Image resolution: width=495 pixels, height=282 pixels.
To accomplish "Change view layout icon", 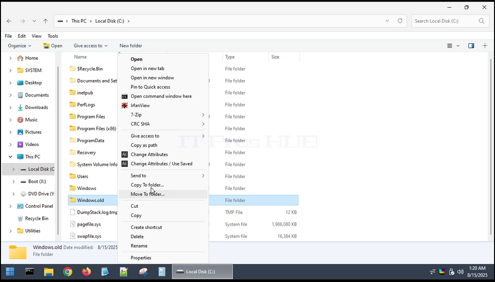I will pos(450,46).
